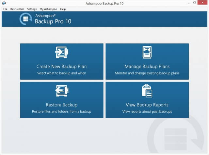Open the View Backup Reports title
The height and width of the screenshot is (155, 209).
(x=147, y=105)
